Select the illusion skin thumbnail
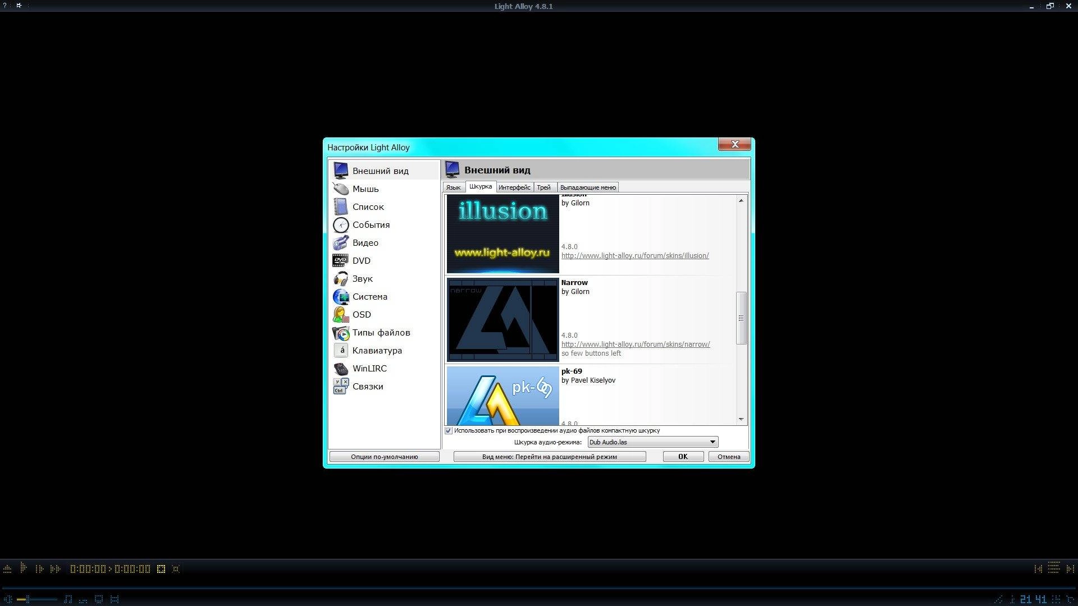 click(503, 233)
